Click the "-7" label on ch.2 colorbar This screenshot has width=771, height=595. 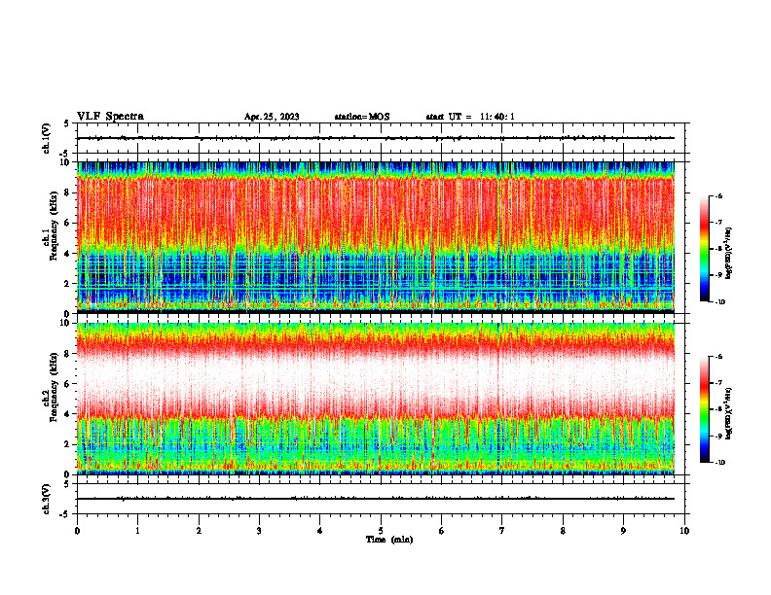[718, 383]
